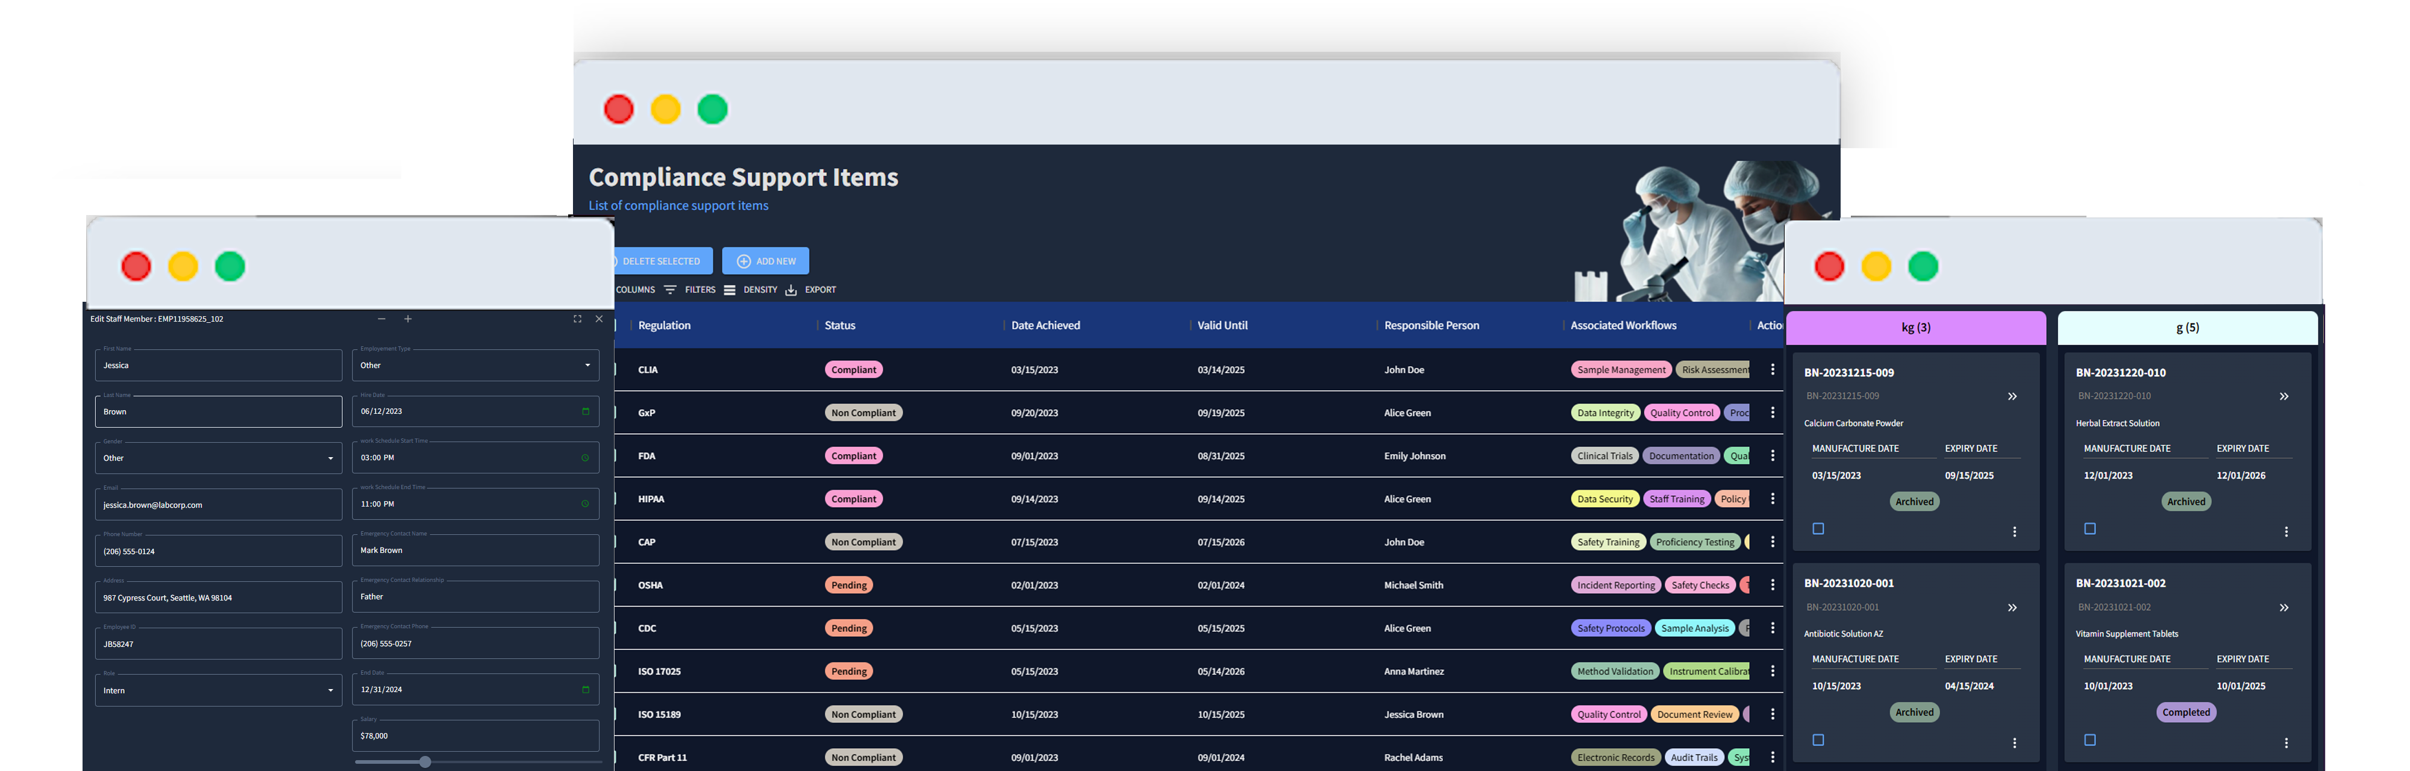The image size is (2410, 771).
Task: Adjust the Salary slider handle
Action: pos(425,761)
